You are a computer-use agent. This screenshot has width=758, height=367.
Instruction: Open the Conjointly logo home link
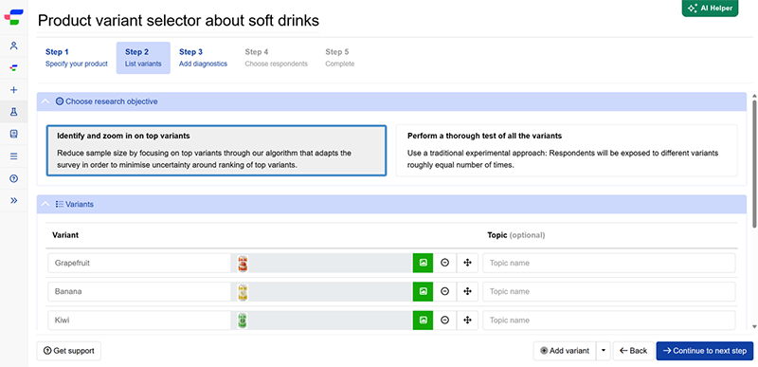pos(13,17)
